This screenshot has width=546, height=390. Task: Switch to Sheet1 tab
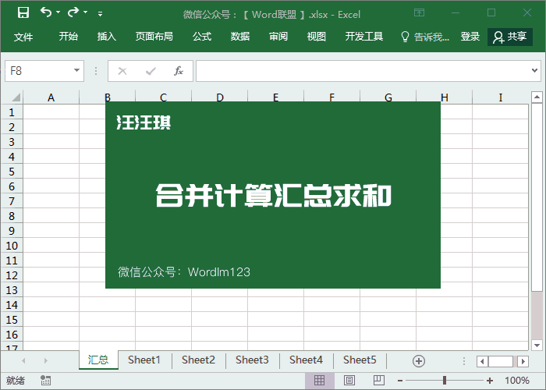[x=144, y=360]
